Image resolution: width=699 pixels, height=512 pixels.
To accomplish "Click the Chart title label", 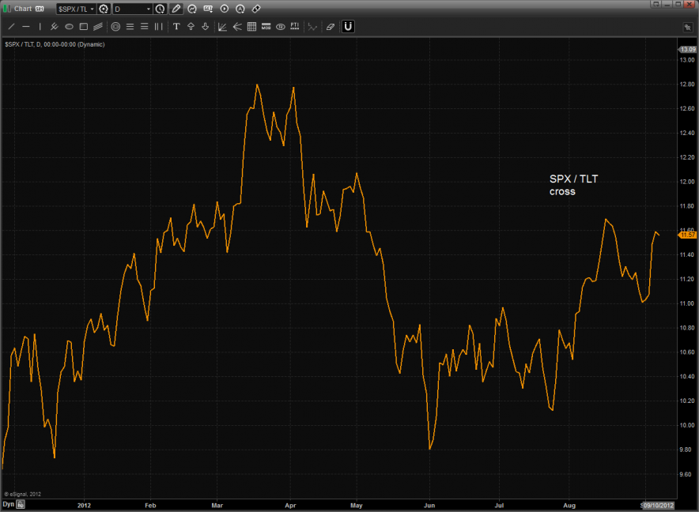I will click(x=22, y=9).
